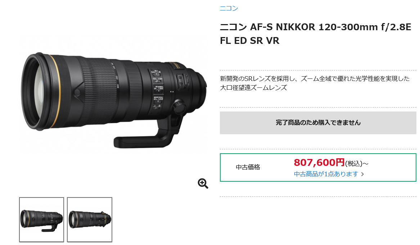
Task: Select the first lens thumbnail with tripod foot
Action: click(41, 219)
